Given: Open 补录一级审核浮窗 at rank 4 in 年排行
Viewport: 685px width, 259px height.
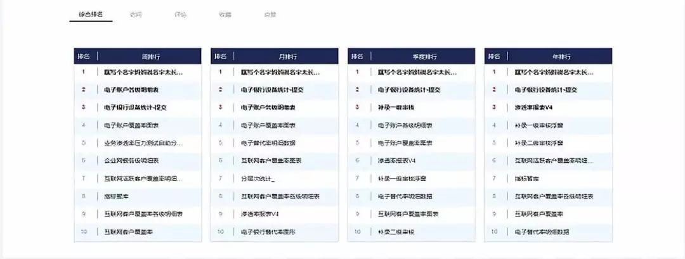Looking at the screenshot, I should click(539, 125).
